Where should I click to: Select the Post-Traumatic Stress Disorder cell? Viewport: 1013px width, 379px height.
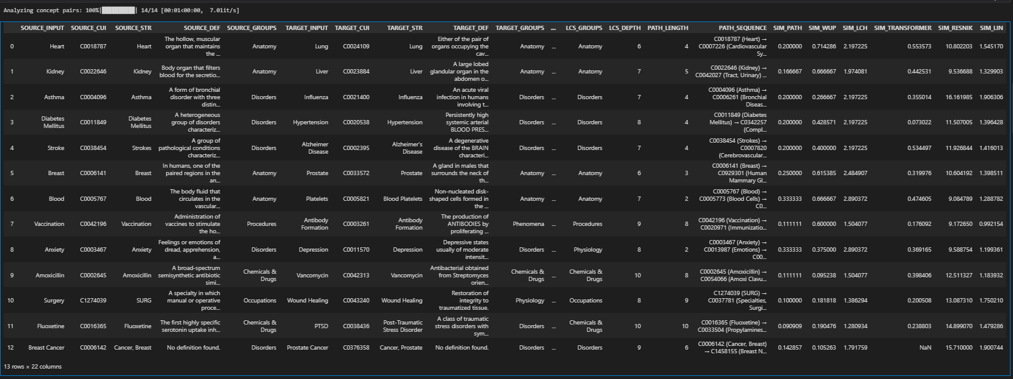[402, 326]
